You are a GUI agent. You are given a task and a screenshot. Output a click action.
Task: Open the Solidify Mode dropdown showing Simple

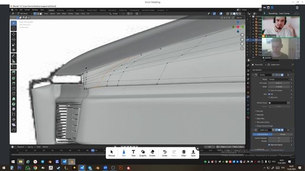279,79
